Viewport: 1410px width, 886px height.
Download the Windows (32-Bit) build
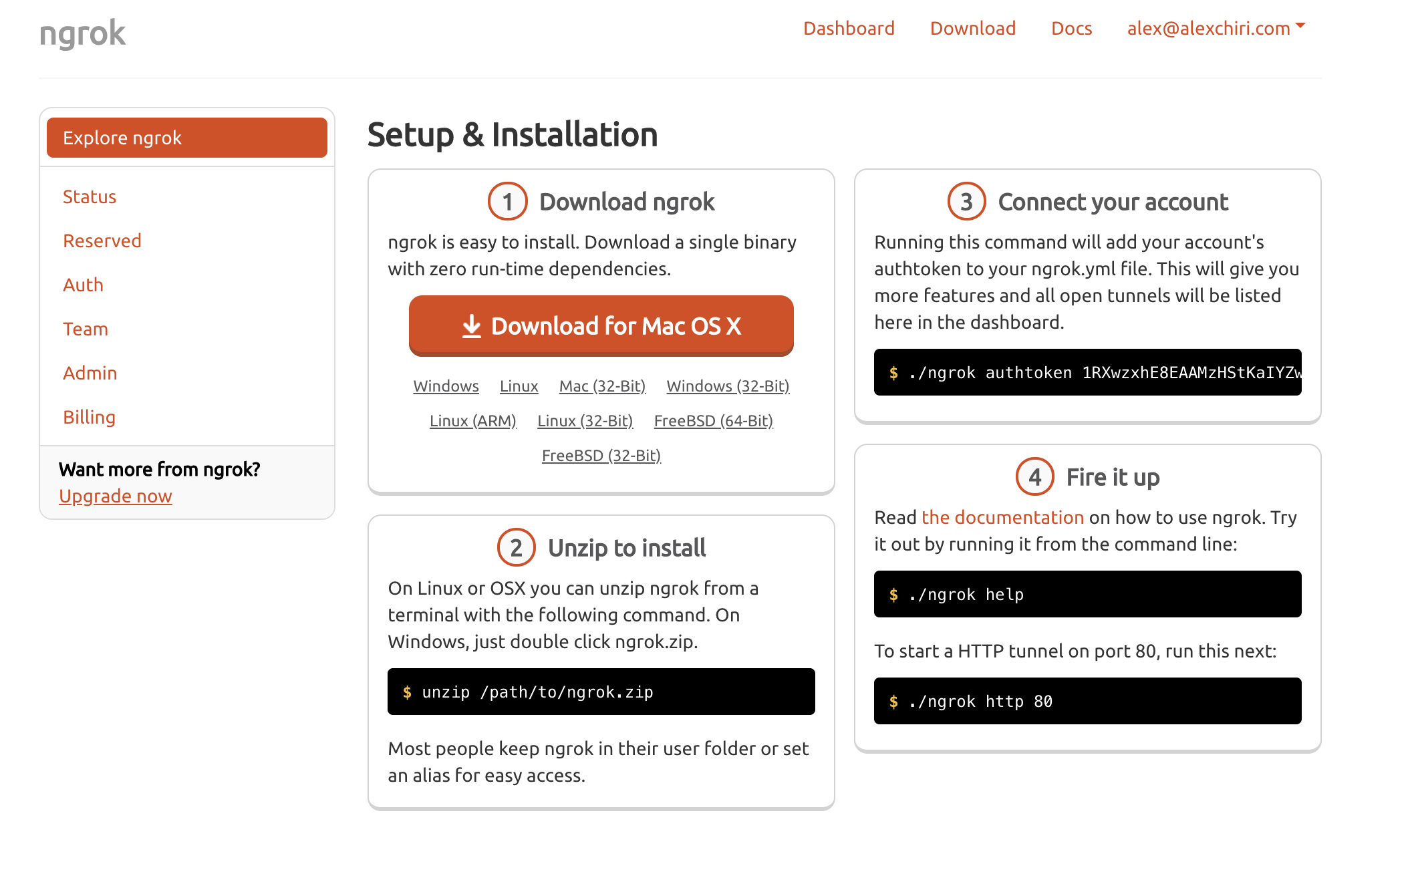[728, 386]
